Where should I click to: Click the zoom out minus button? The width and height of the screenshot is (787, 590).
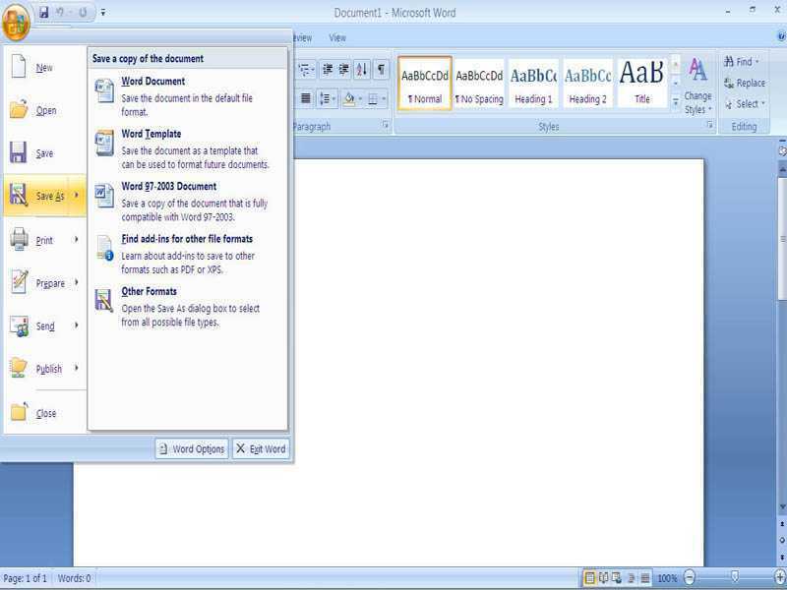pyautogui.click(x=690, y=578)
